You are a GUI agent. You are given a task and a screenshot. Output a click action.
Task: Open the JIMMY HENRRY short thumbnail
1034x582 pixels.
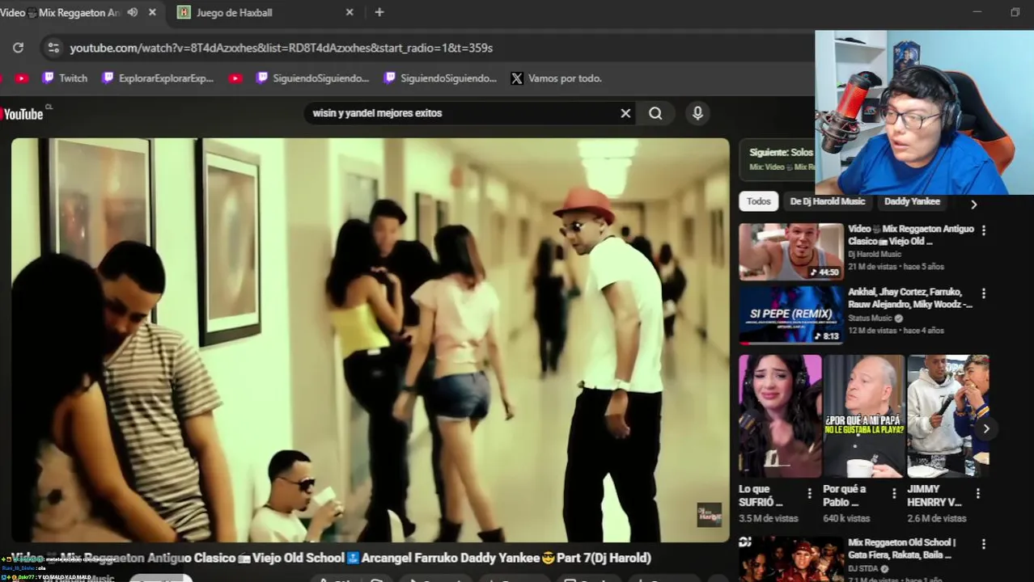tap(948, 416)
